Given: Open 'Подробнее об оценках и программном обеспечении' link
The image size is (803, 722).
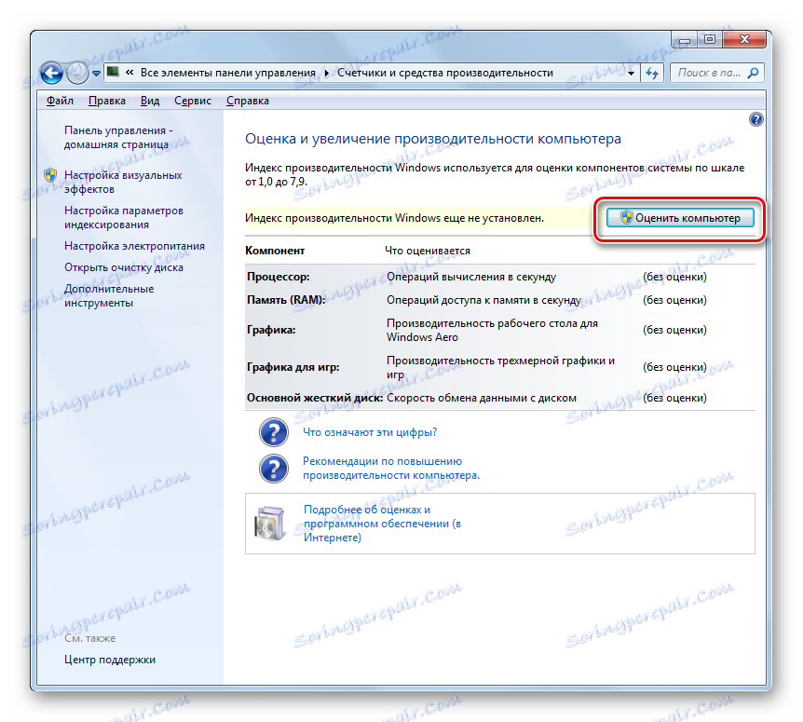Looking at the screenshot, I should pos(383,524).
